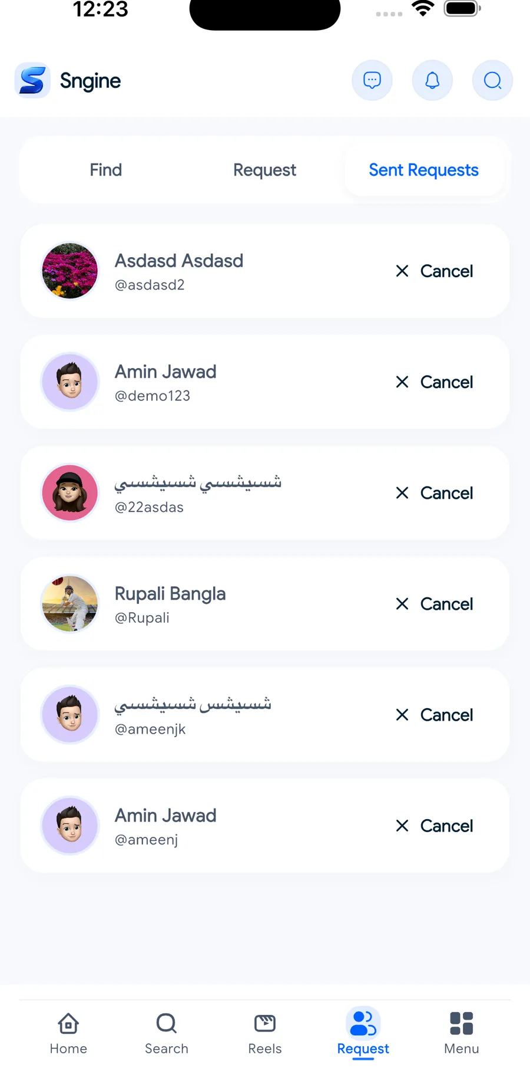Open the Rupali Bangla profile name
The width and height of the screenshot is (530, 1091).
tap(170, 593)
